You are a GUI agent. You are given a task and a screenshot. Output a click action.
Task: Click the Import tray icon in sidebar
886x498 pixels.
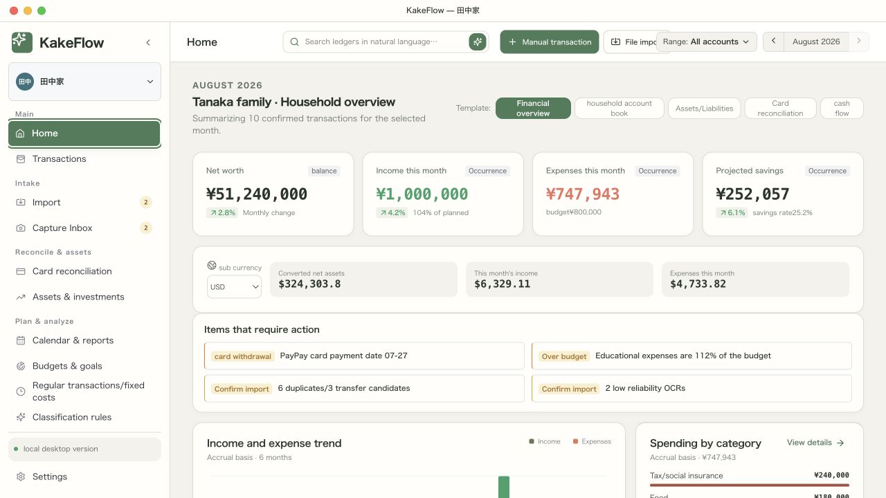pos(20,203)
